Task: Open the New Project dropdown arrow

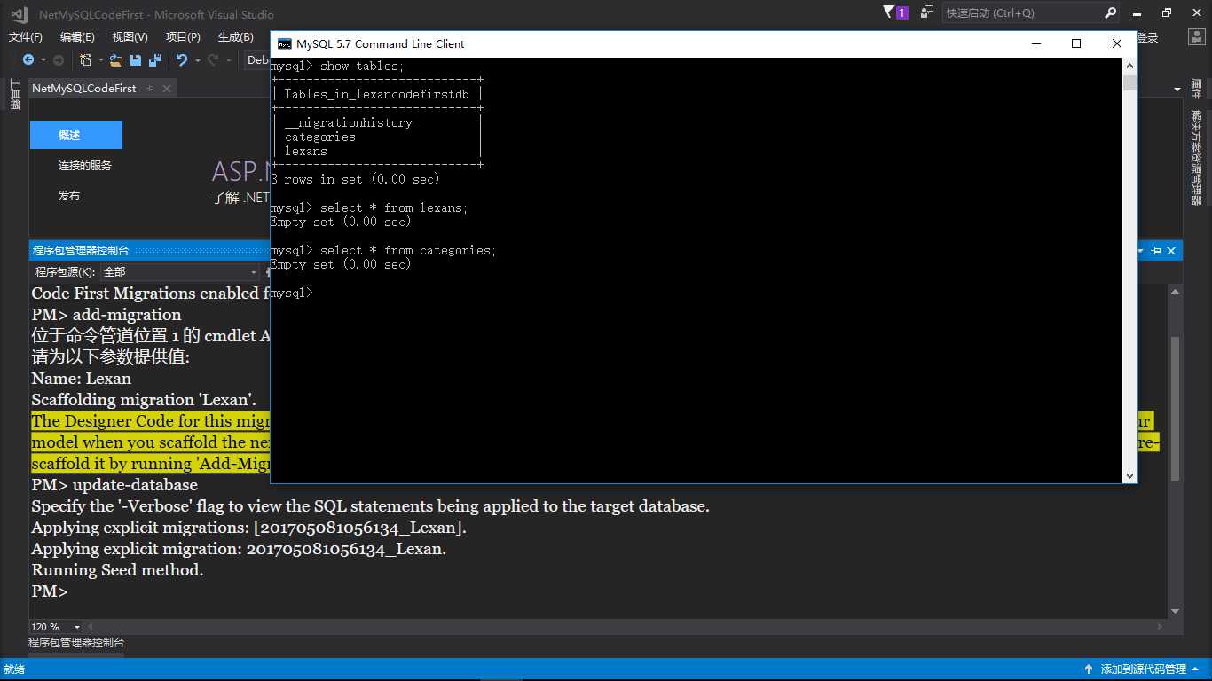Action: 100,60
